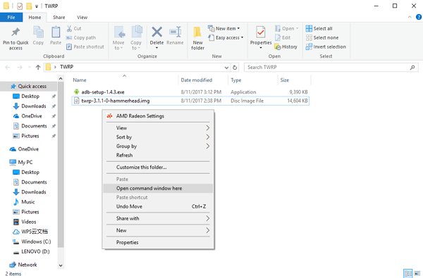
Task: Open the Open ribbon dropdown
Action: pyautogui.click(x=286, y=28)
